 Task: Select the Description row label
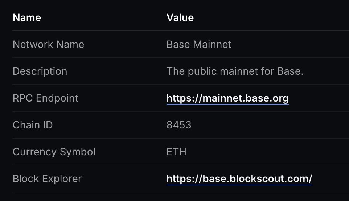coord(40,71)
